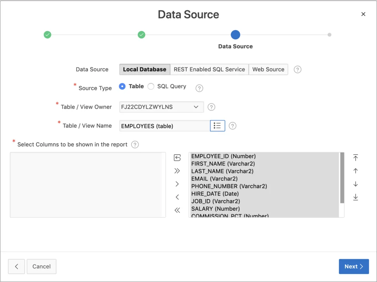
Task: Open help for Select Columns shuttle
Action: [x=135, y=144]
